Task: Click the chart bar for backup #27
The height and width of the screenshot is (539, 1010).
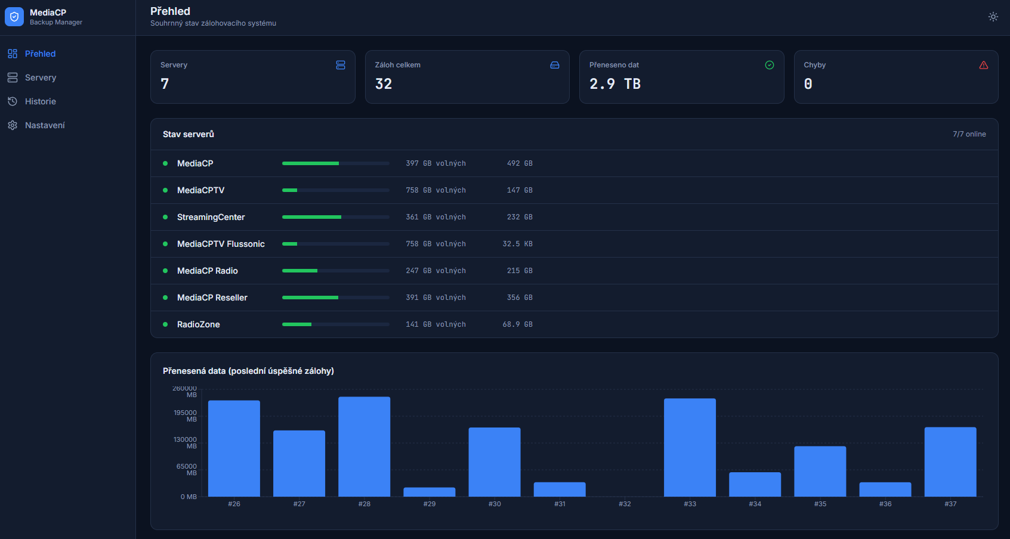Action: click(x=299, y=463)
